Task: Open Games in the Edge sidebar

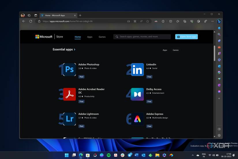Action: [219, 53]
